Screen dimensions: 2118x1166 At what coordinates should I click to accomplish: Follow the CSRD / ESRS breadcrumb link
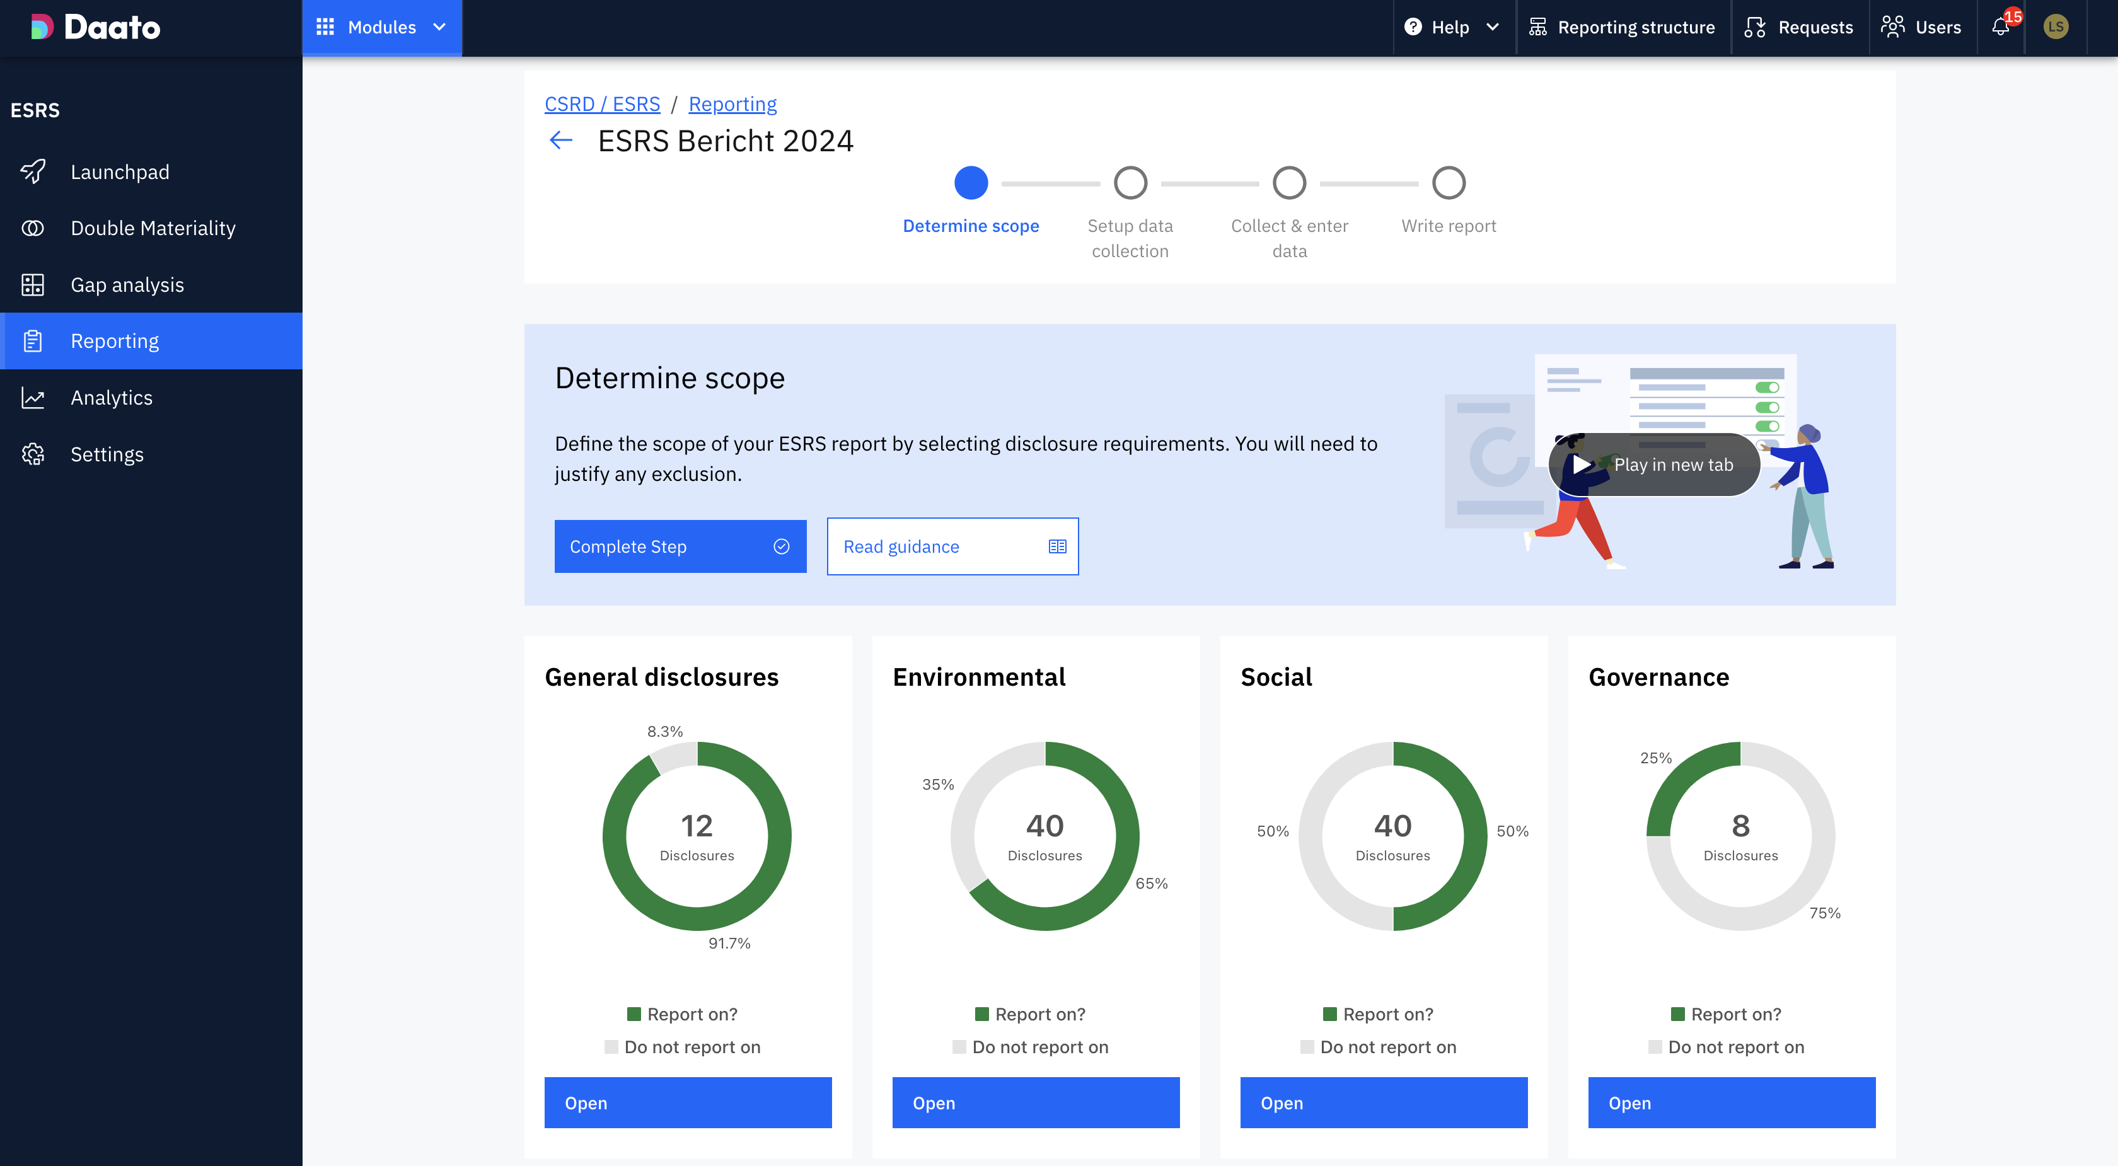(602, 105)
